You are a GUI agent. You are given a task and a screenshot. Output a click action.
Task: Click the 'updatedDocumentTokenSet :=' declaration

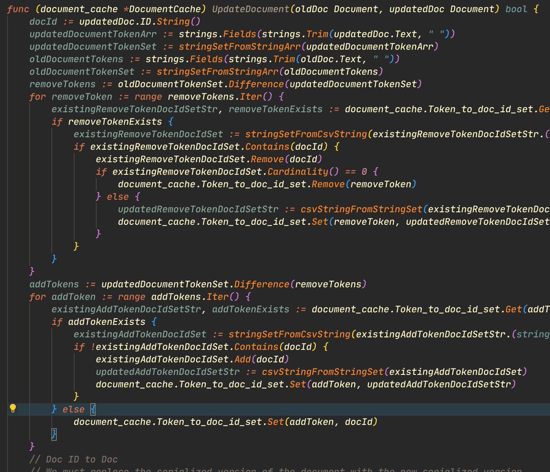coord(101,47)
